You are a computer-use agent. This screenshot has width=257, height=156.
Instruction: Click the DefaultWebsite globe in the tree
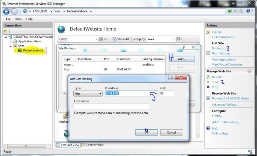click(20, 50)
